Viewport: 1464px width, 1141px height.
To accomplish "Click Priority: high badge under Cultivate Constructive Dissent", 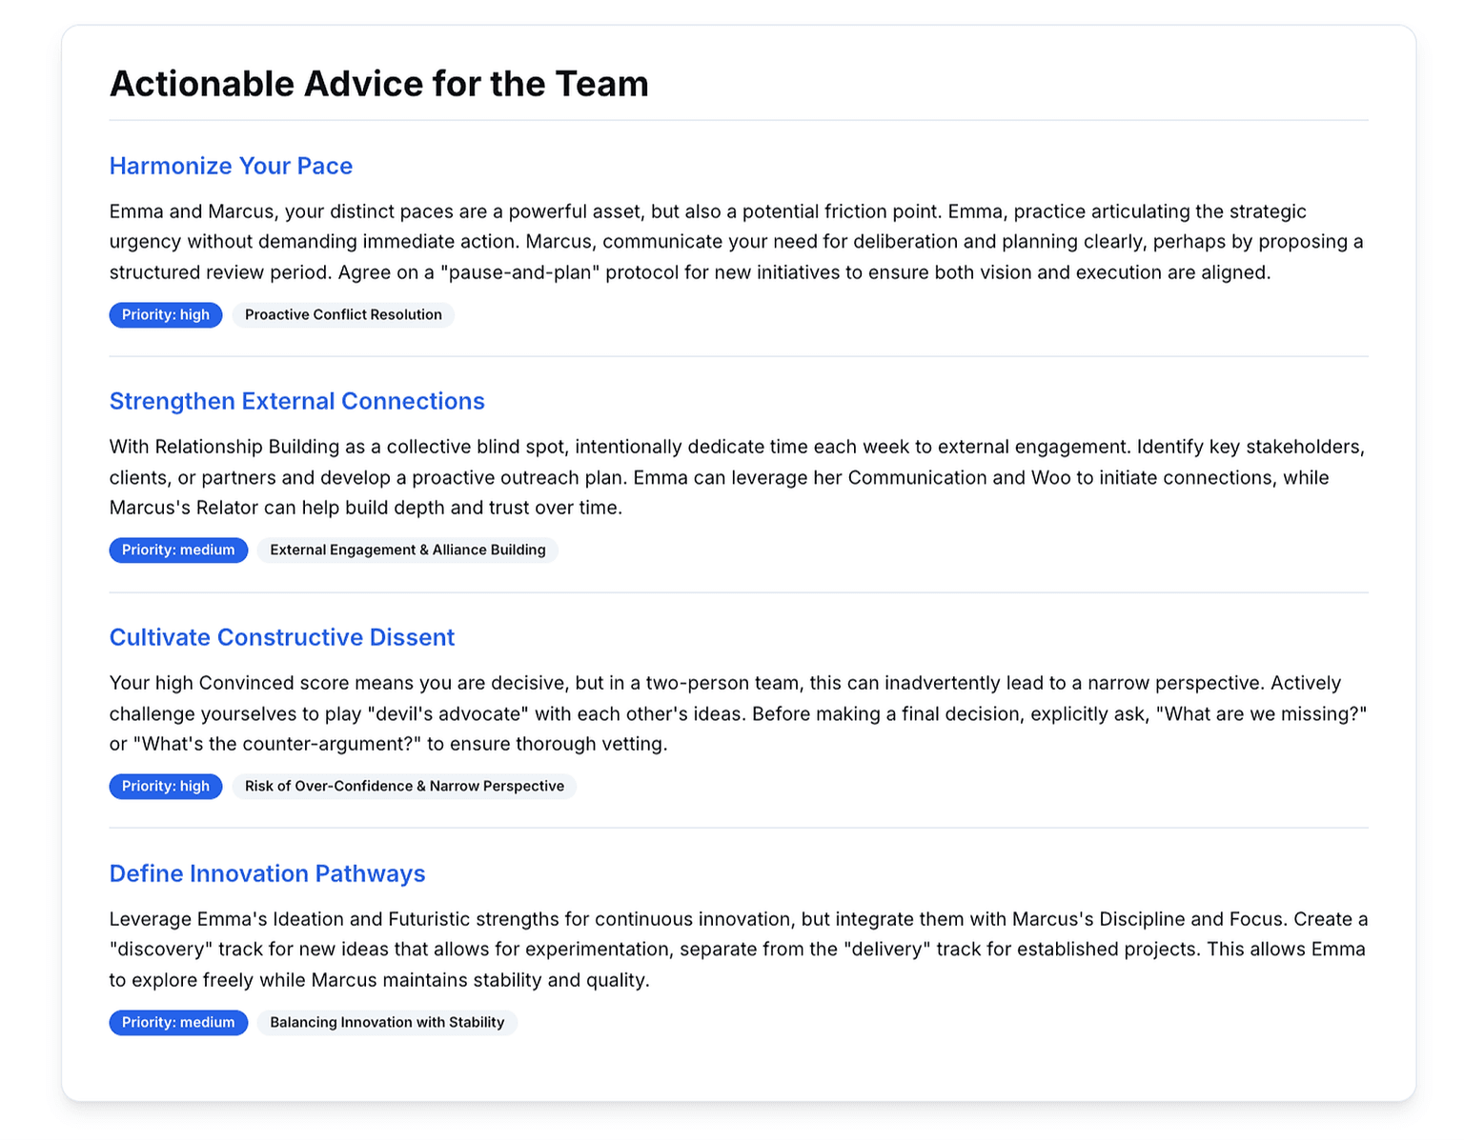I will (165, 786).
